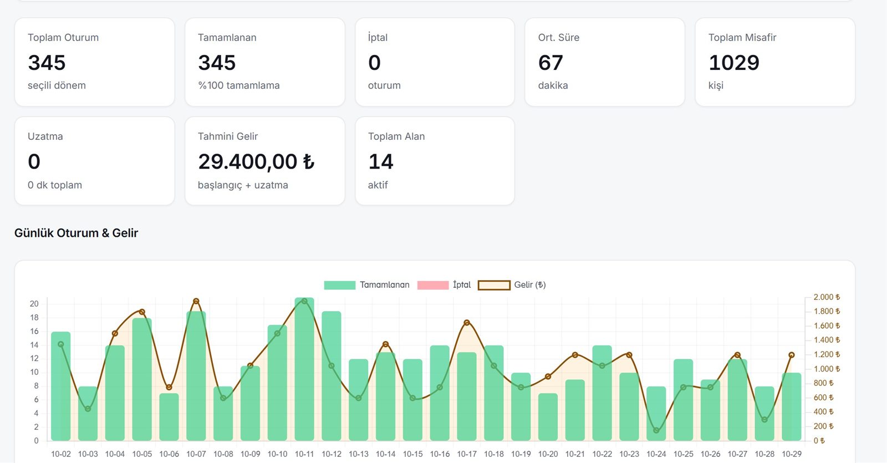Click the 'Uzatma' card title

[45, 136]
